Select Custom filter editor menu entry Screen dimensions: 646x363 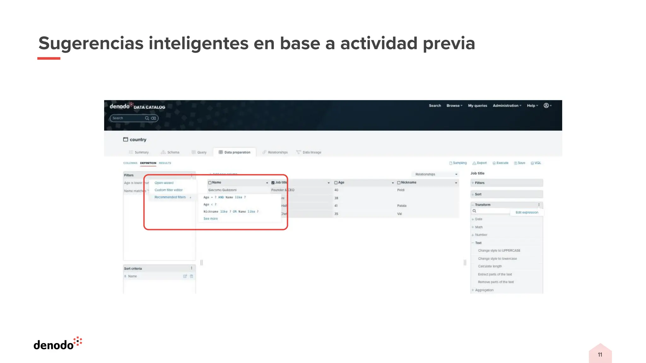(168, 190)
